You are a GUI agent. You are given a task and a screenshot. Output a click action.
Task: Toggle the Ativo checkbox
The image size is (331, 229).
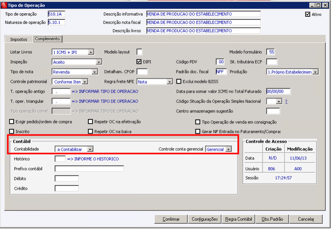click(308, 15)
